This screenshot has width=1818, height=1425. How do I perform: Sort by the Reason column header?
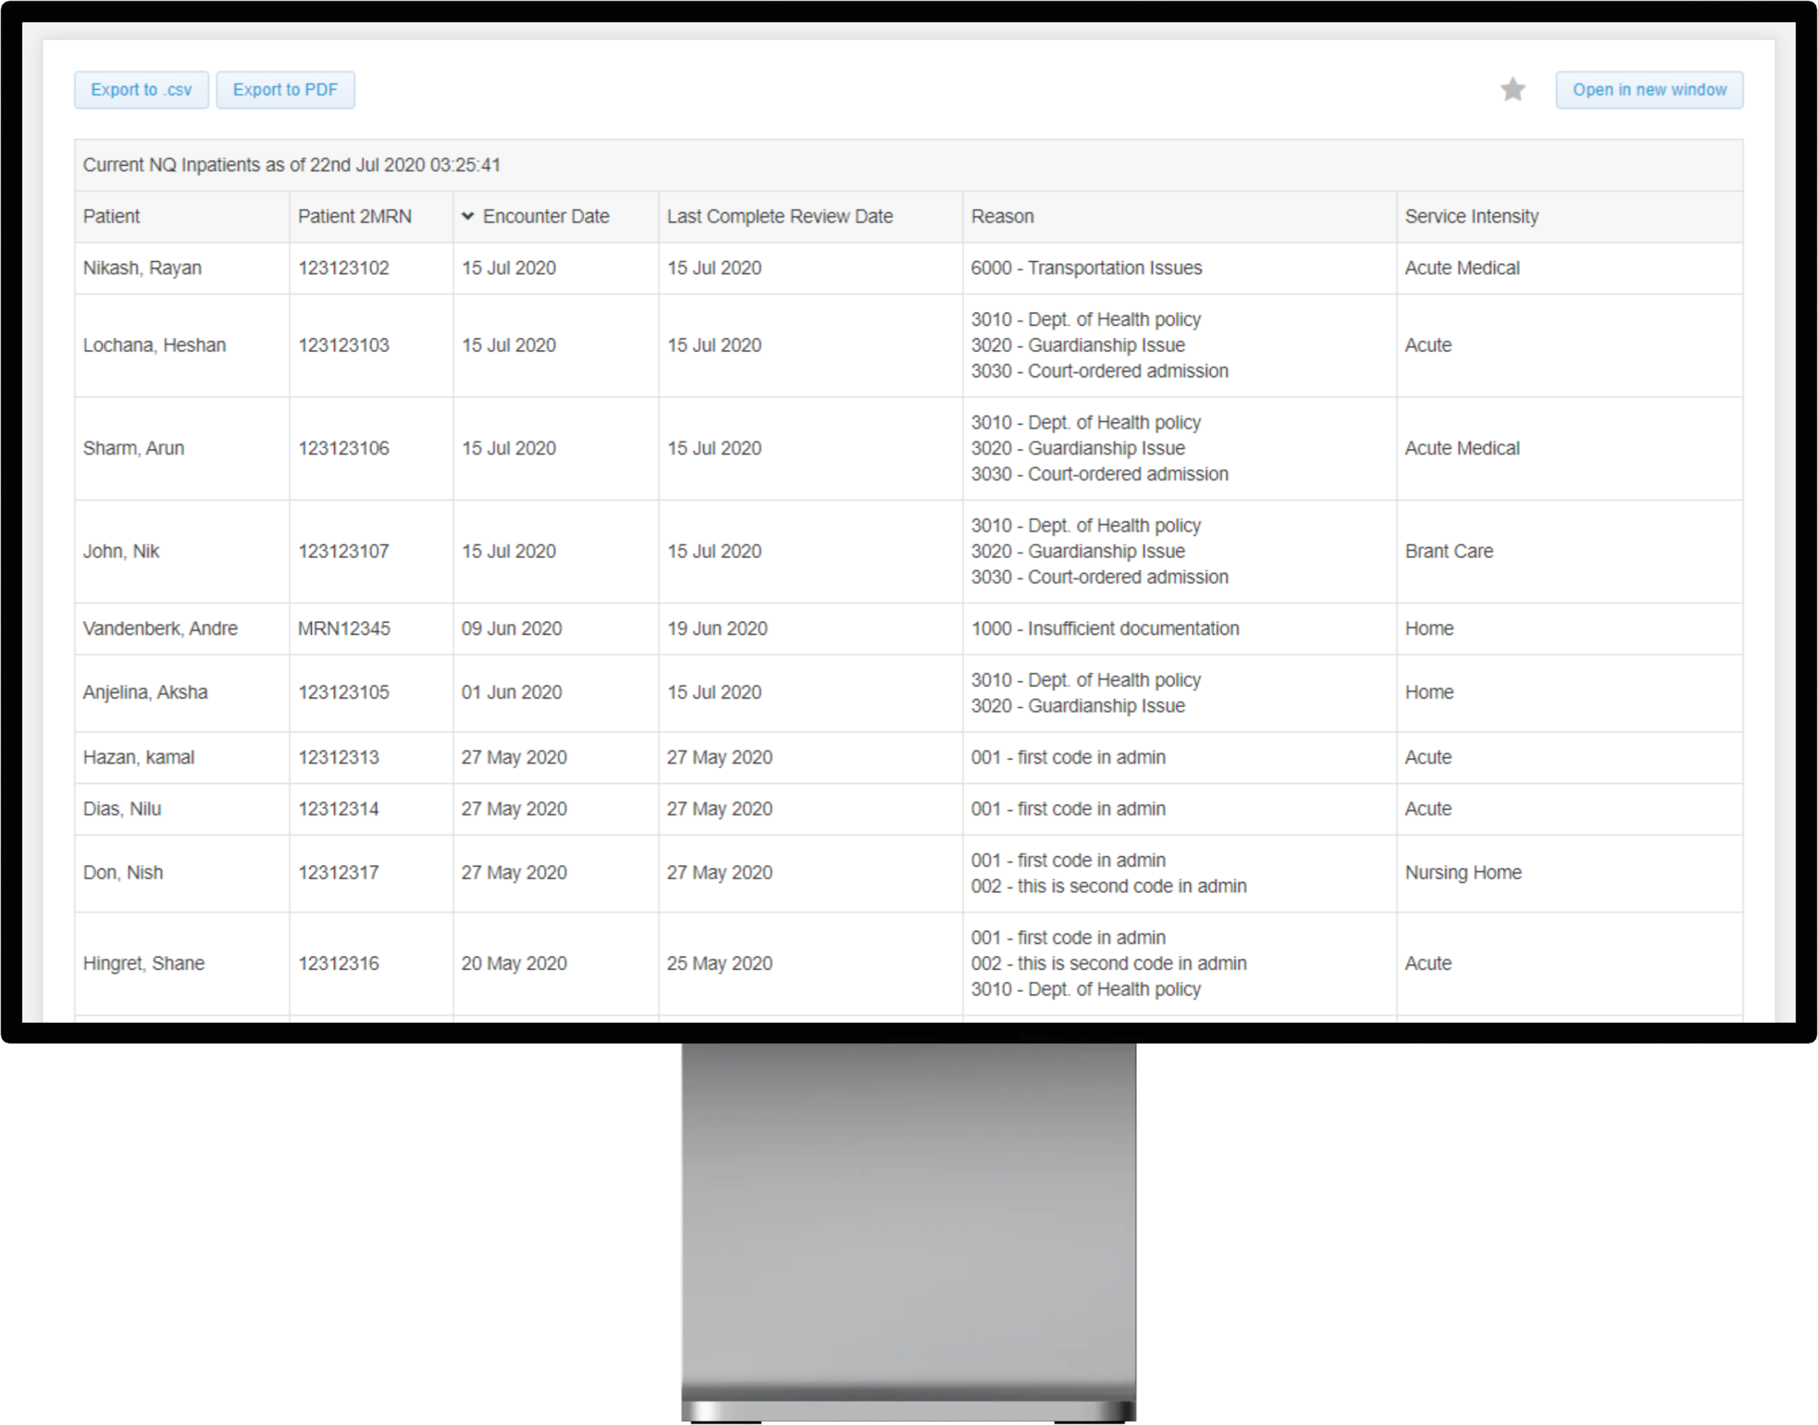[x=1002, y=215]
